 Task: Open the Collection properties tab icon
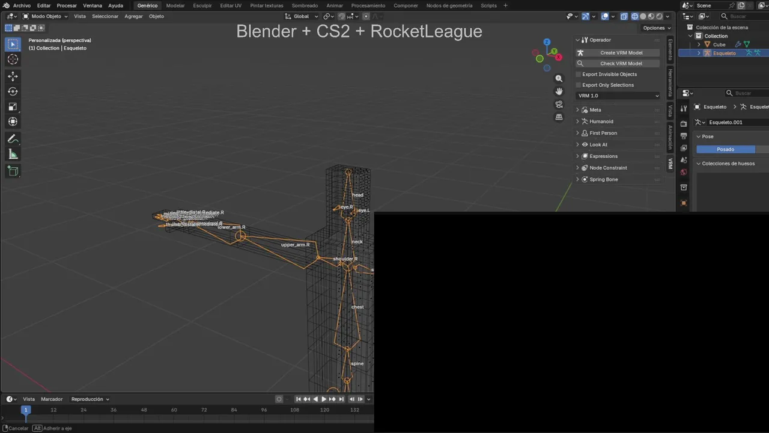(684, 188)
